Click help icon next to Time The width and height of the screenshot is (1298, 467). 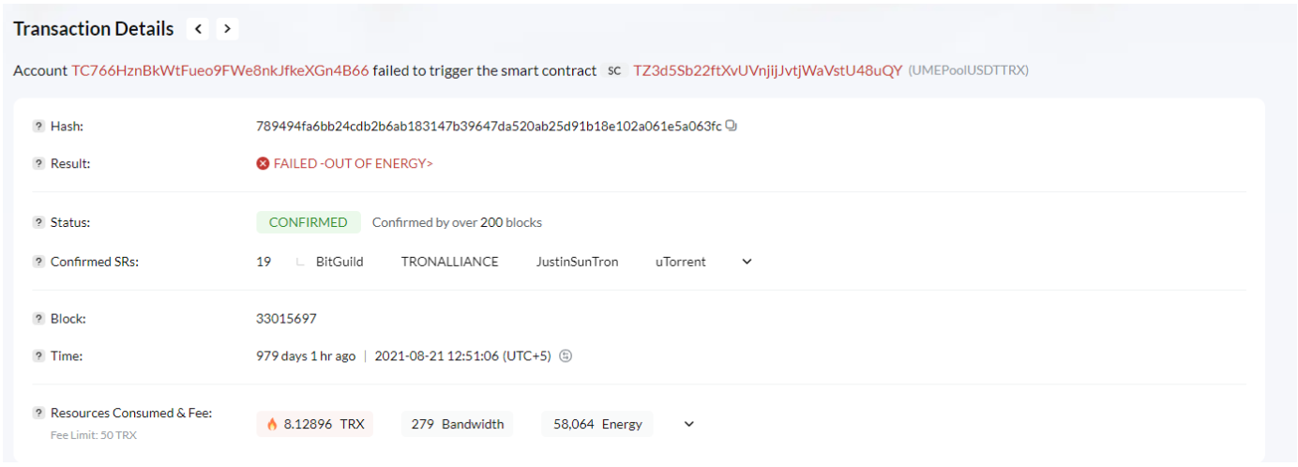click(x=38, y=355)
